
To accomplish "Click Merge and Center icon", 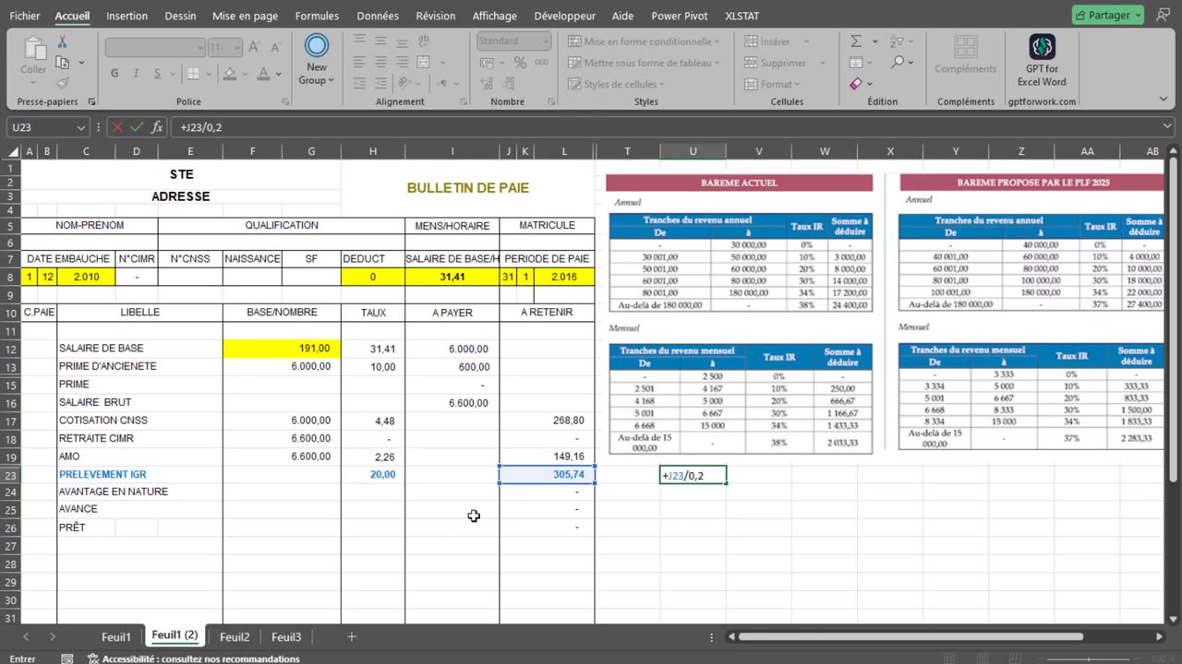I will pyautogui.click(x=424, y=64).
